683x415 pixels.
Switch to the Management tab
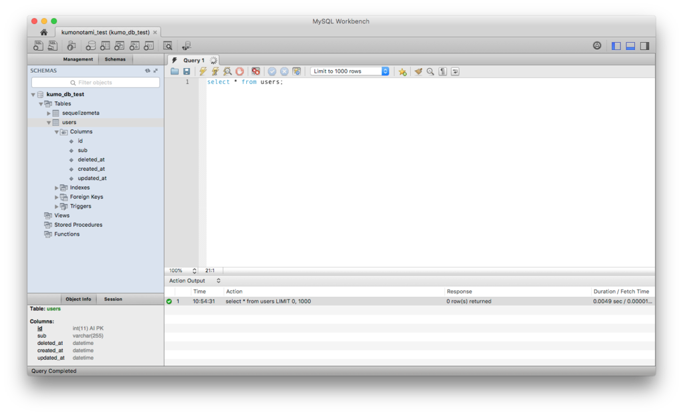click(78, 59)
